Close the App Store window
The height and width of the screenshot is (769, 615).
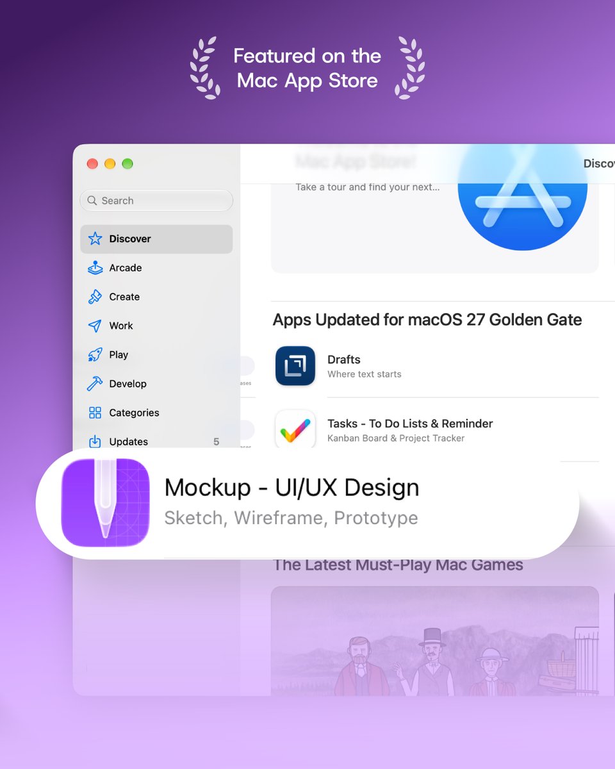coord(92,163)
